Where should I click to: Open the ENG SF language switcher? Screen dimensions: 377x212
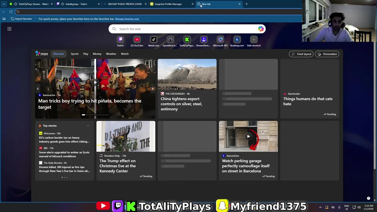[x=347, y=207]
